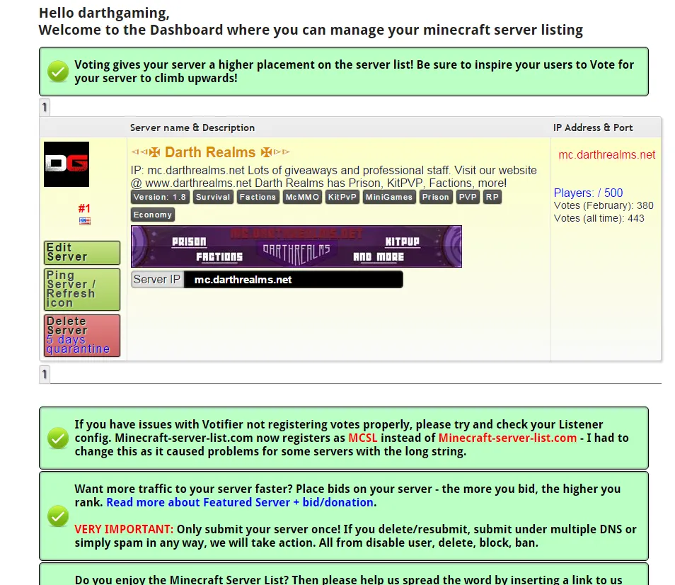Select the page 1 tab above the table

(x=45, y=107)
